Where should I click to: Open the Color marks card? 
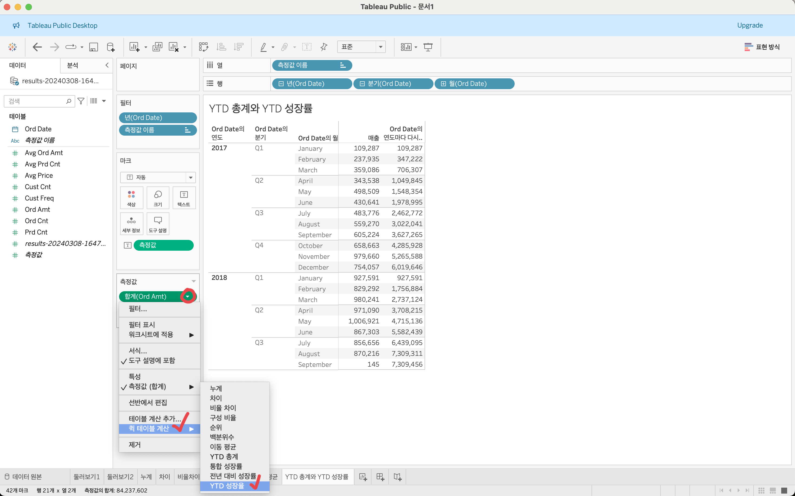point(132,197)
